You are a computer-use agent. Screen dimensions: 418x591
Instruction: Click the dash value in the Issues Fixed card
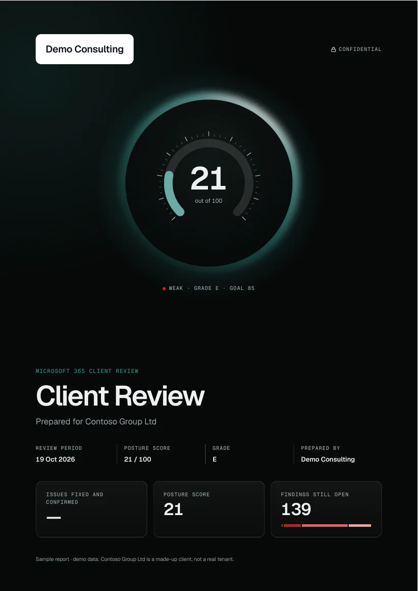(54, 518)
